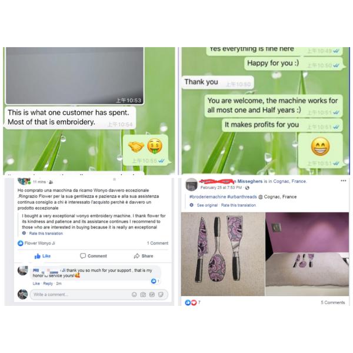Click the 1 Comment count link
The image size is (353, 353).
158,243
